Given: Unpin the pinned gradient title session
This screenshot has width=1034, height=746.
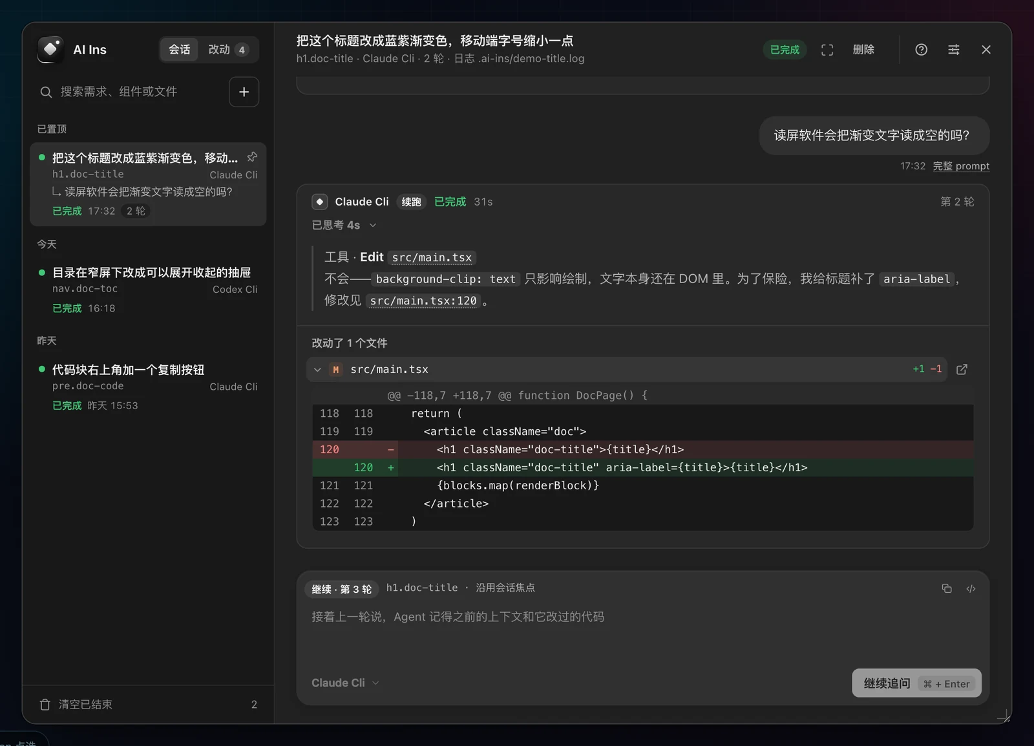Looking at the screenshot, I should [252, 157].
